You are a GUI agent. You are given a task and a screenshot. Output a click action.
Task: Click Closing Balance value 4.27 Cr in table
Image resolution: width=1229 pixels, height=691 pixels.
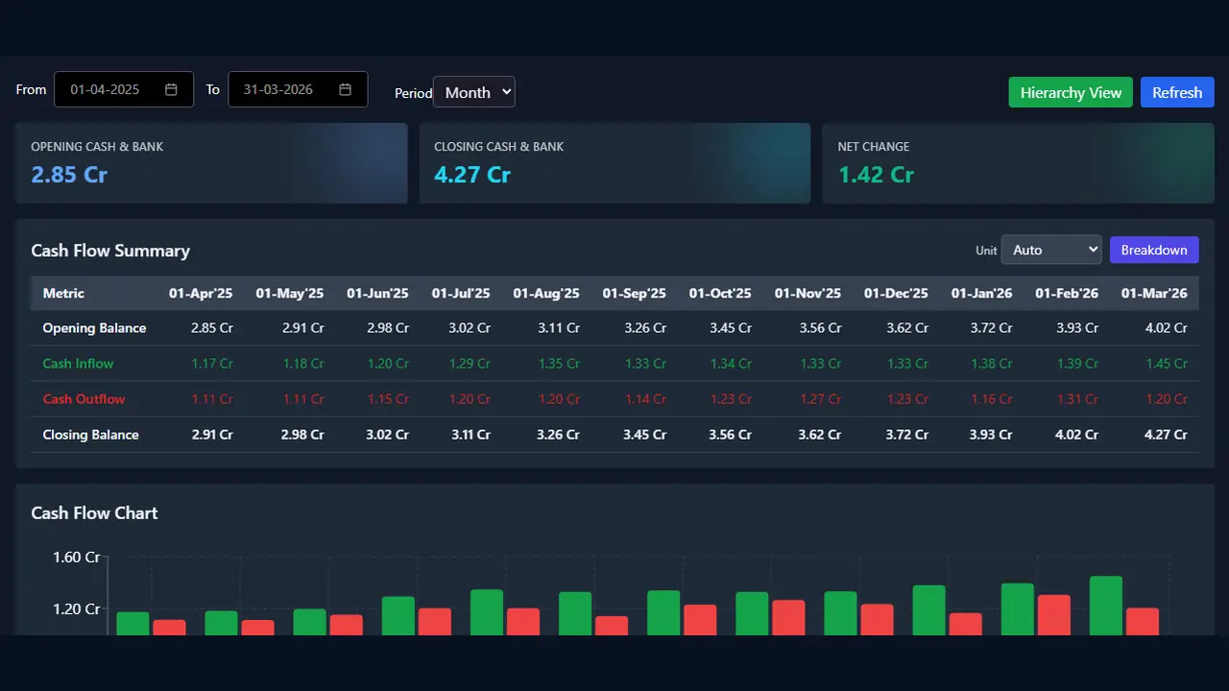tap(1167, 435)
